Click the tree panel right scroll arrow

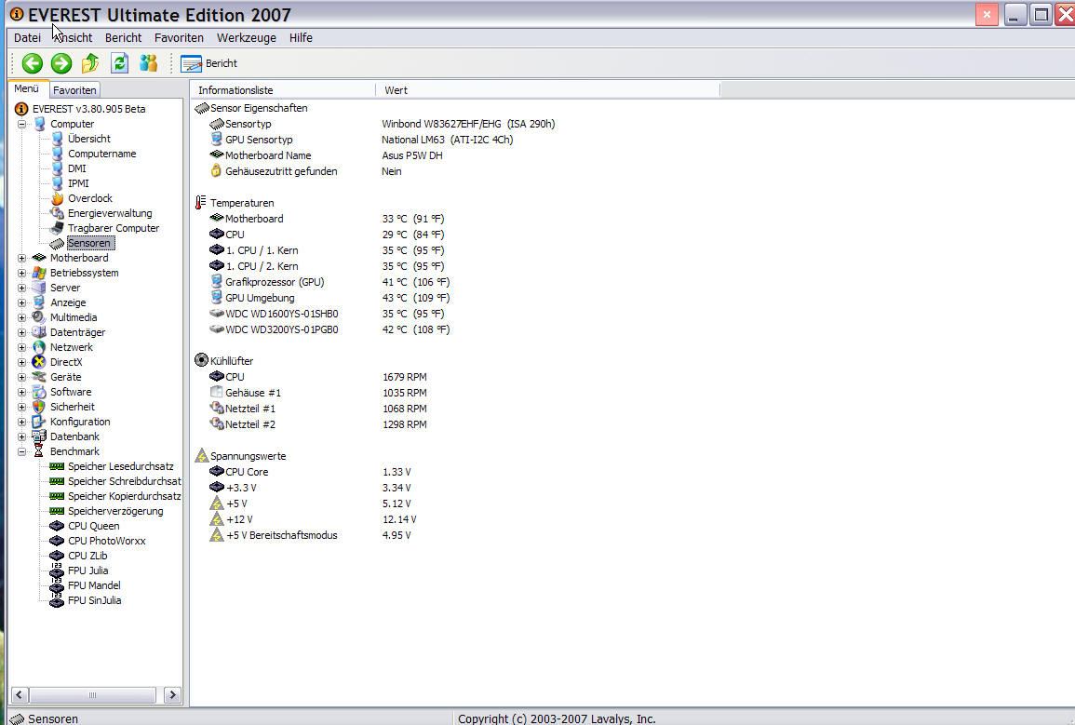tap(173, 695)
